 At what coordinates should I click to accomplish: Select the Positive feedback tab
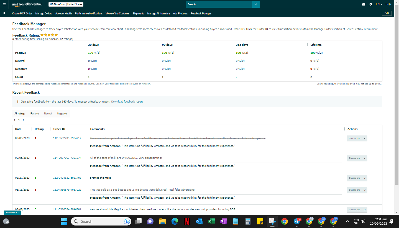(35, 114)
